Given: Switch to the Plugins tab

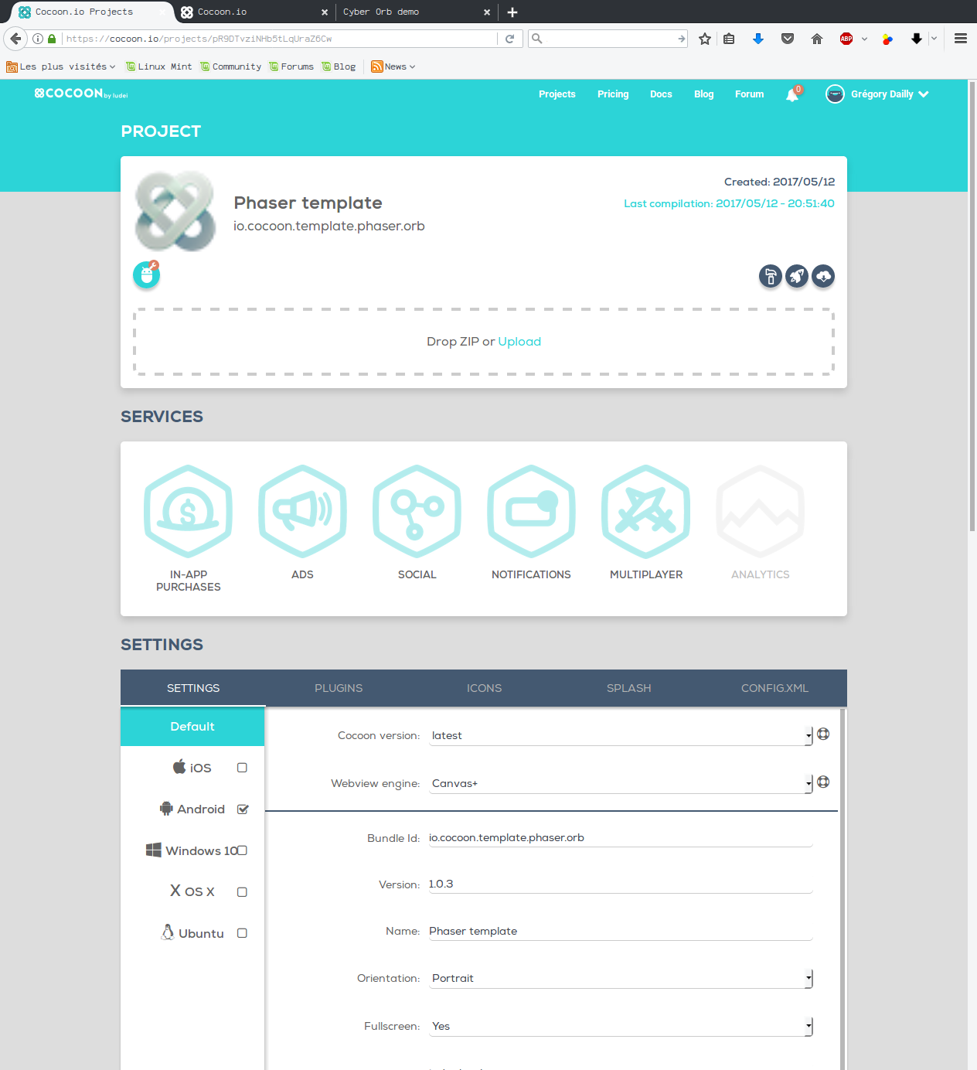Looking at the screenshot, I should [x=339, y=688].
